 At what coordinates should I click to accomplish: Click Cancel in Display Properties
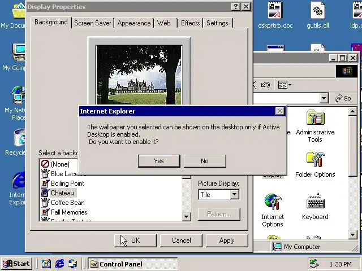(181, 241)
